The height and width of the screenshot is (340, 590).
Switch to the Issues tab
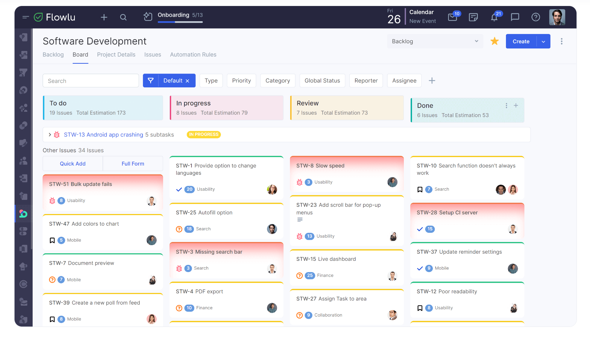pos(153,54)
